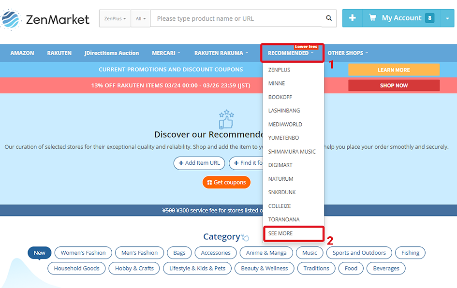Click the plus add-item button
457x288 pixels.
[353, 18]
